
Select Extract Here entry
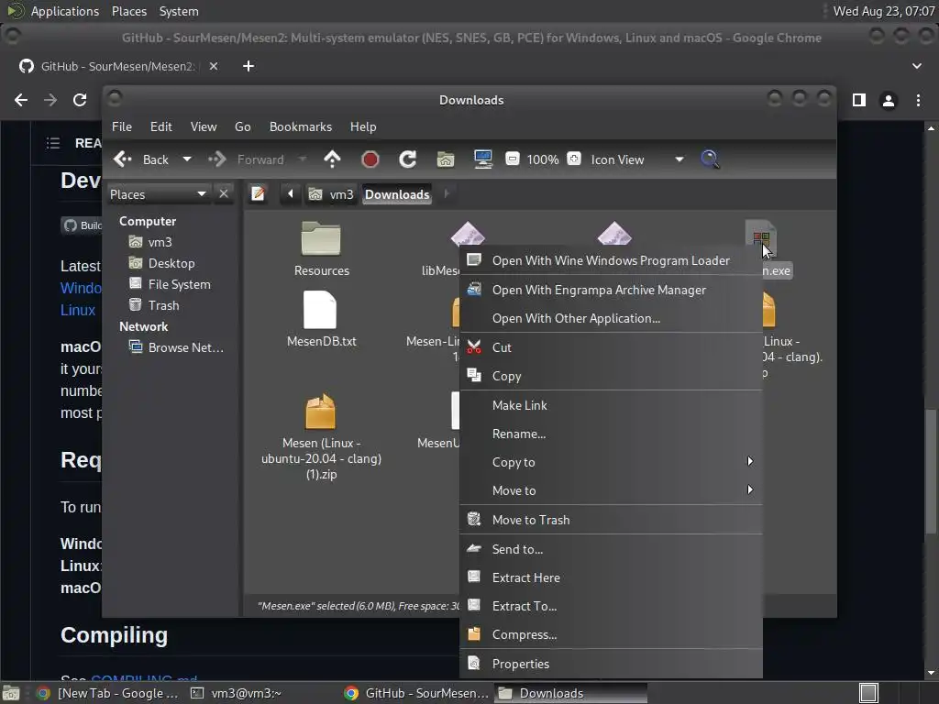tap(611, 577)
